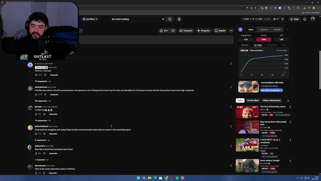Expand 16 respuestas under Cinder comment

click(43, 121)
